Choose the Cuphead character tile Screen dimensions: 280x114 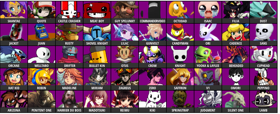click(x=263, y=57)
